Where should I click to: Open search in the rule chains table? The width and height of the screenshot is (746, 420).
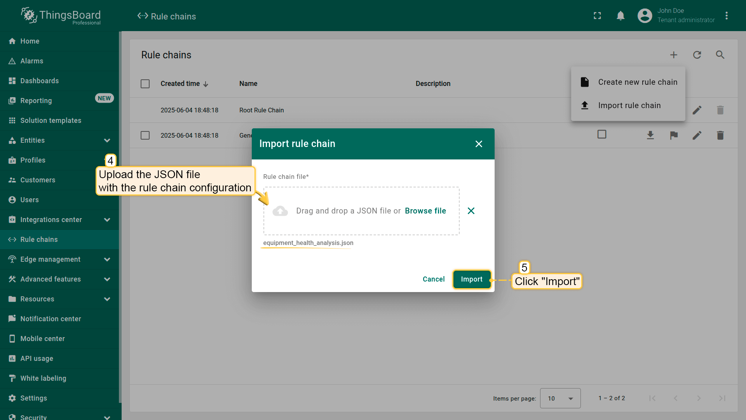(720, 55)
